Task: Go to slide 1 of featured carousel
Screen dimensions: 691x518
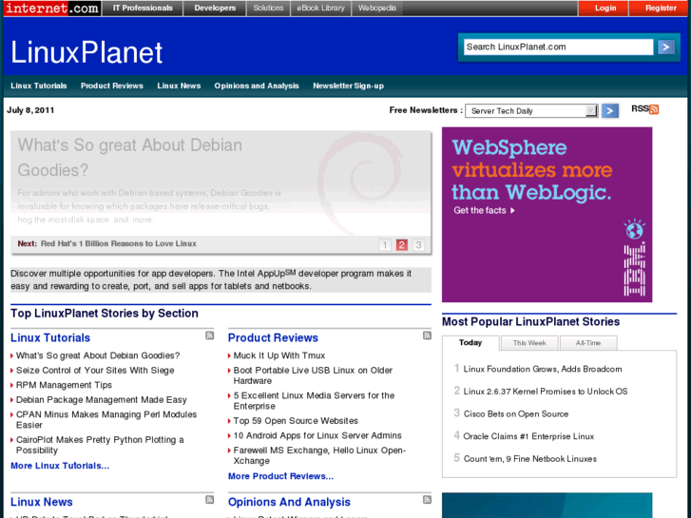Action: pos(385,244)
